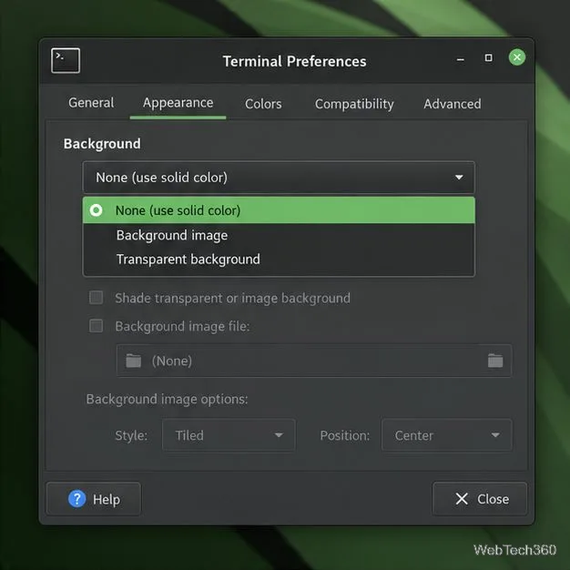Open the Style dropdown showing Tiled
This screenshot has height=570, width=570.
(229, 435)
